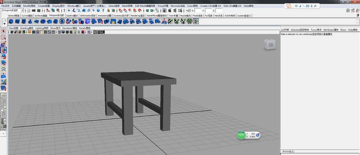360x155 pixels.
Task: Toggle the viewport grid display icon
Action: click(x=30, y=32)
